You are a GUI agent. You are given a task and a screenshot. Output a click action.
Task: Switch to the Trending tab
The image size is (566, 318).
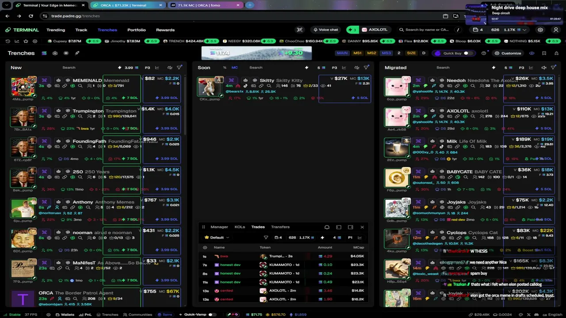tap(56, 30)
